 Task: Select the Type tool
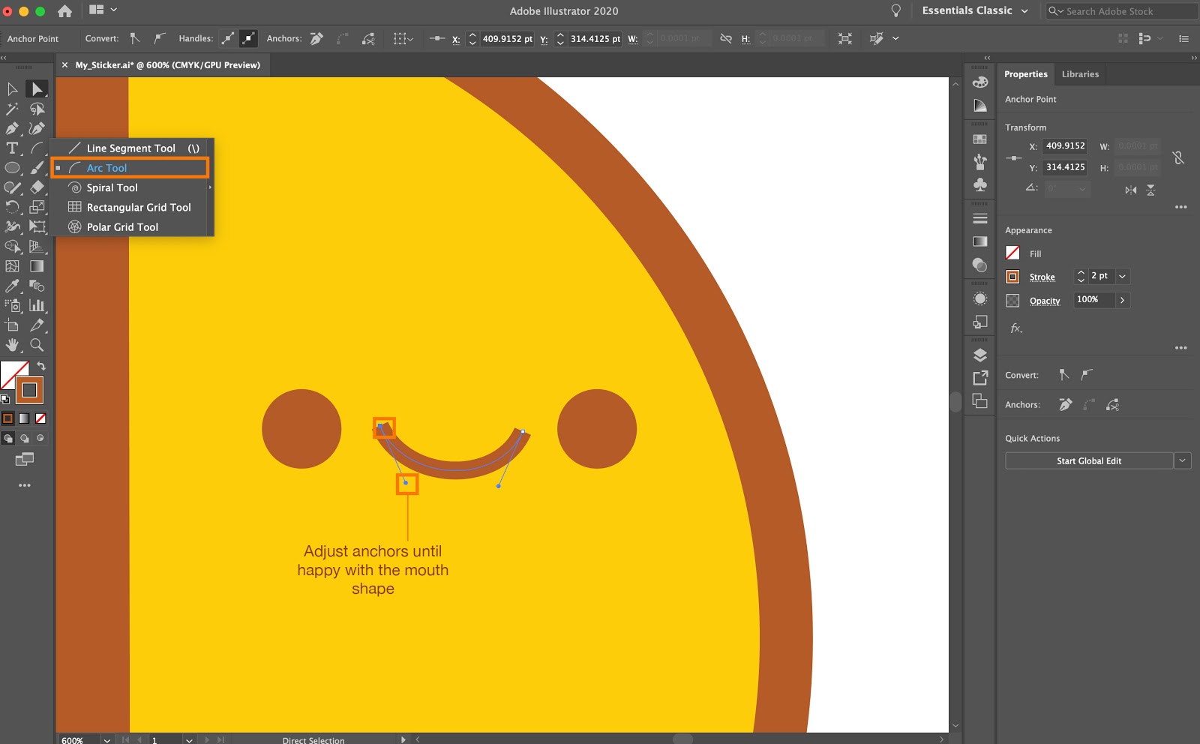[12, 148]
